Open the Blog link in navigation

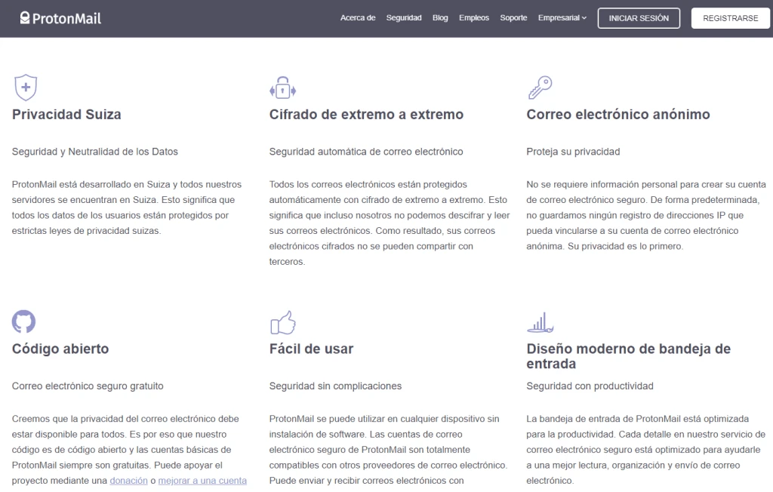pyautogui.click(x=440, y=18)
